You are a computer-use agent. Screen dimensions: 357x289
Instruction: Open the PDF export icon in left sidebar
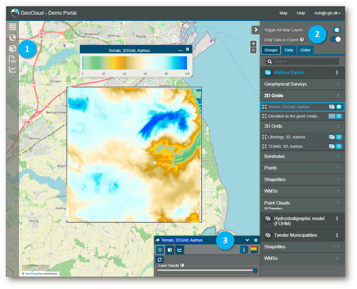pos(12,59)
